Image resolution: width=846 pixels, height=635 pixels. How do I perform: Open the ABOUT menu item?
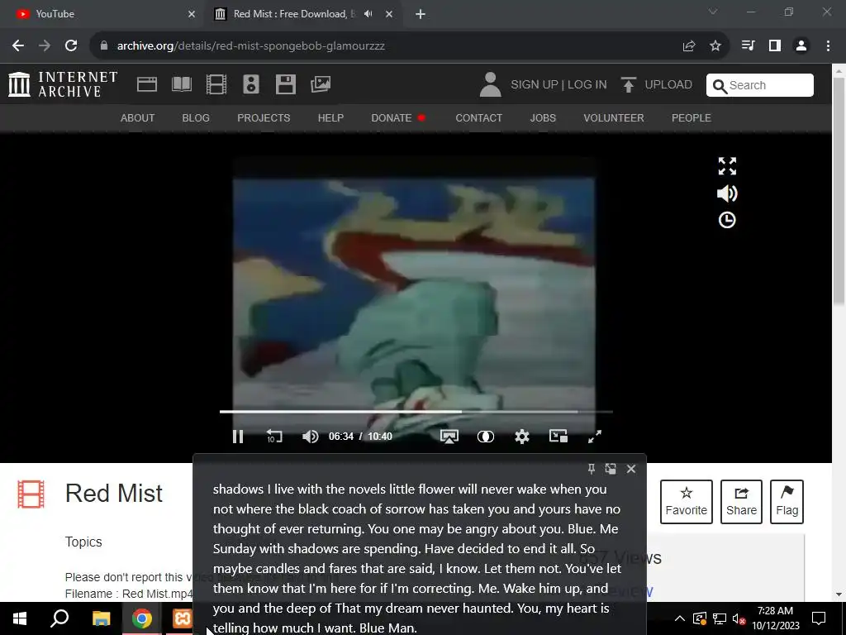click(x=138, y=117)
